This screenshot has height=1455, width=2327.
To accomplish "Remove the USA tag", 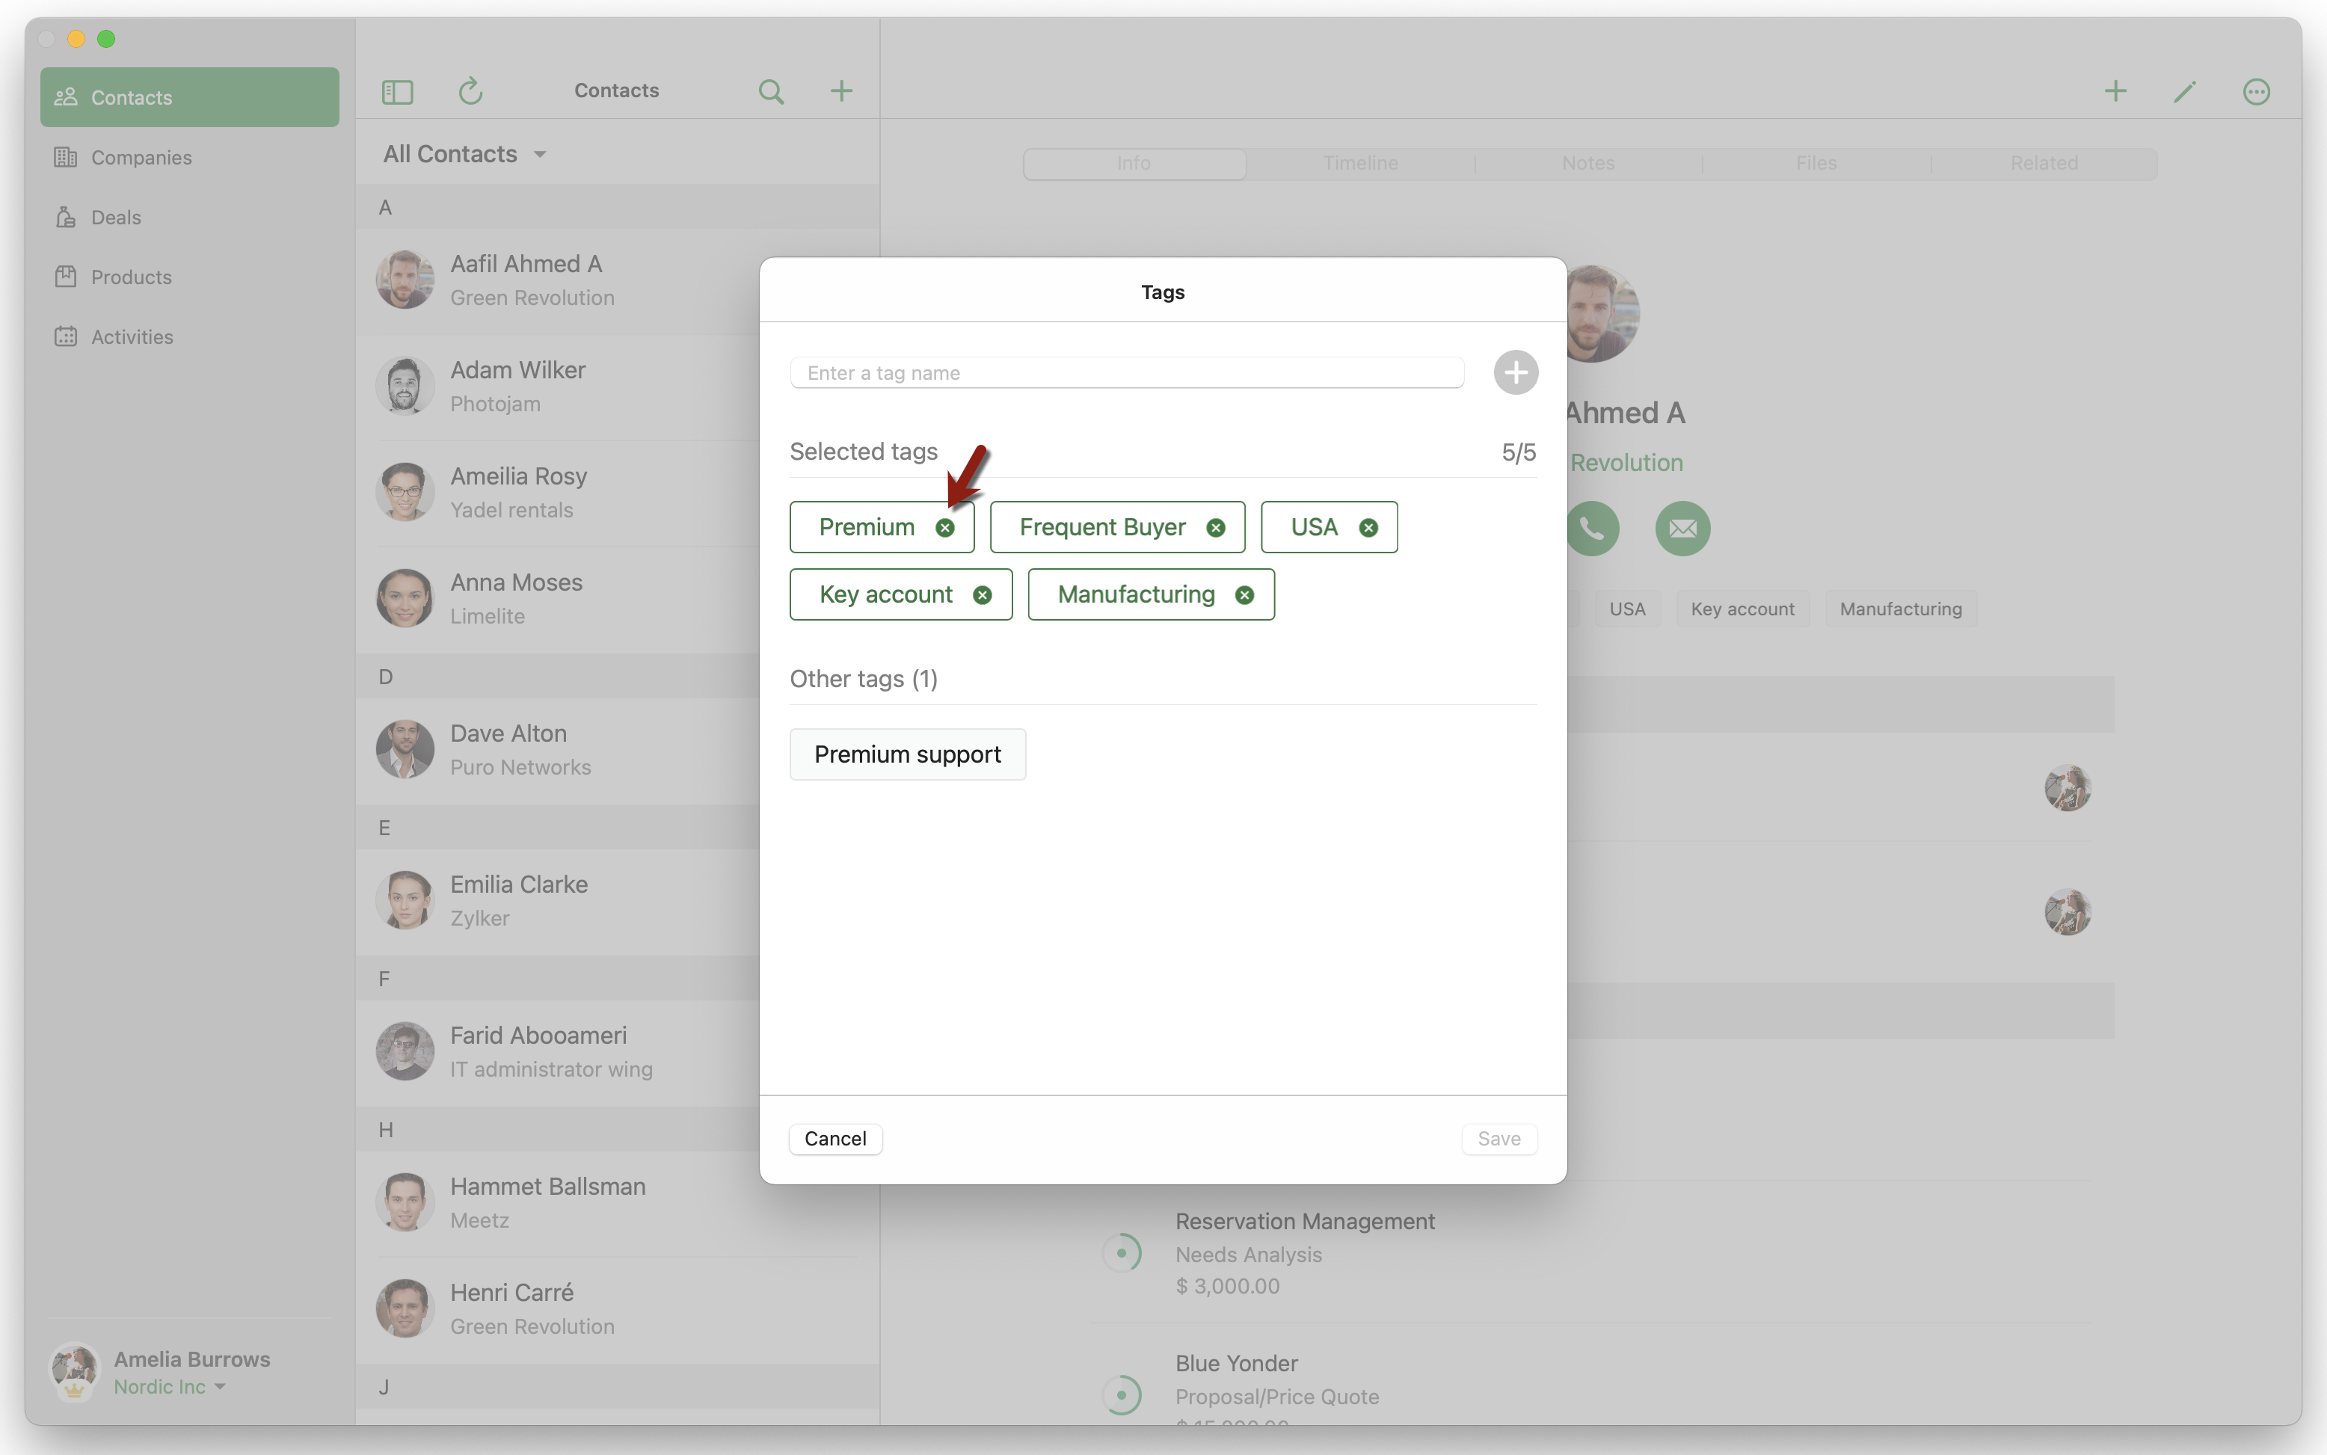I will point(1368,527).
